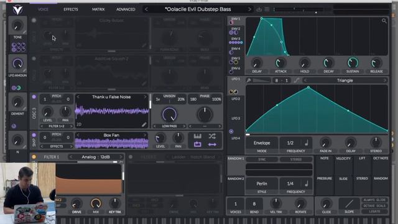Viewport: 398px width, 224px height.
Task: Click the Tone macro knob
Action: pyautogui.click(x=17, y=26)
